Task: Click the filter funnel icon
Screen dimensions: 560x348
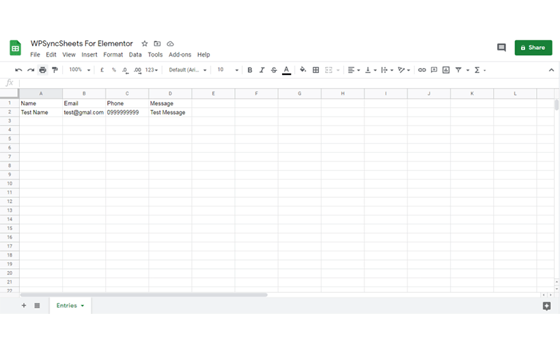Action: pyautogui.click(x=458, y=70)
